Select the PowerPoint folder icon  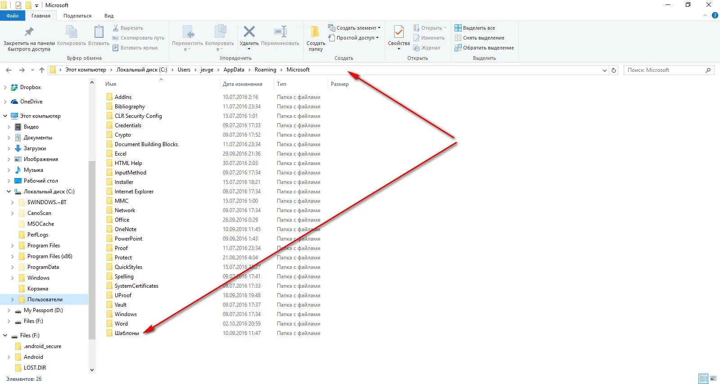click(109, 239)
